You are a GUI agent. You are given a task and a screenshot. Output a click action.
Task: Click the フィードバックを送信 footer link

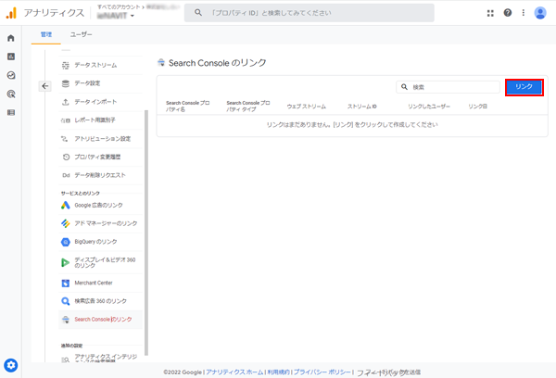click(x=388, y=372)
